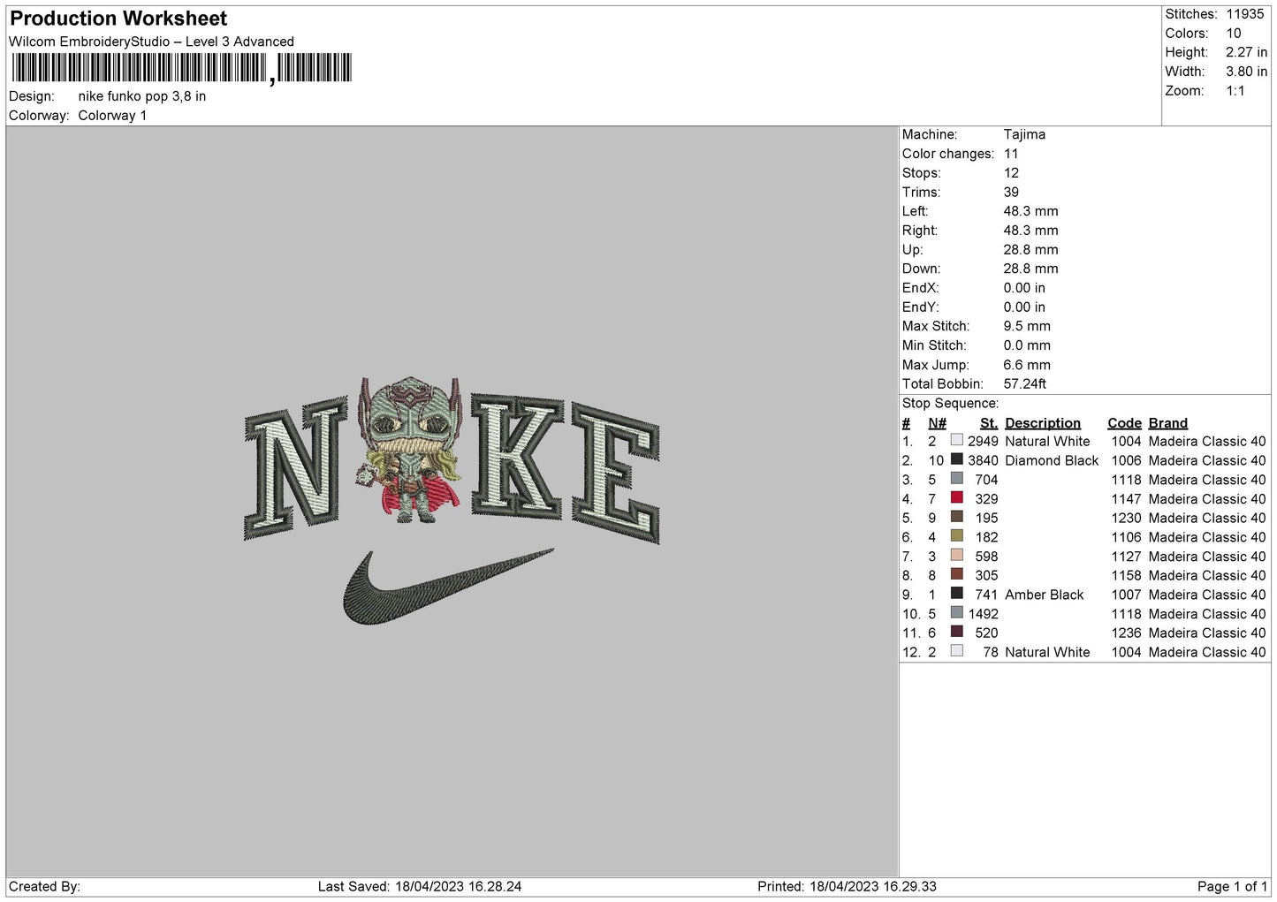Click the white swatch in stop row 12

click(x=956, y=651)
